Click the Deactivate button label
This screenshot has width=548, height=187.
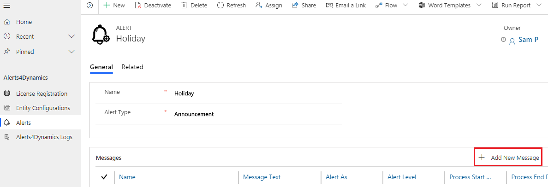(158, 5)
